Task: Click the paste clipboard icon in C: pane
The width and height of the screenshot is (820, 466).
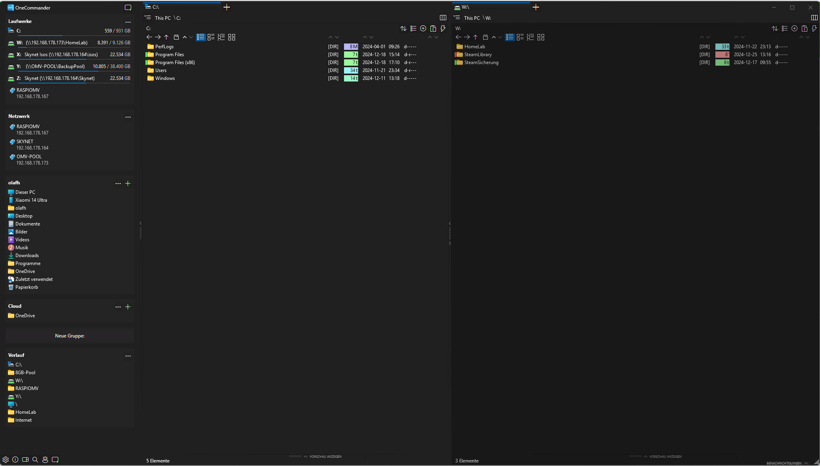Action: (x=433, y=28)
